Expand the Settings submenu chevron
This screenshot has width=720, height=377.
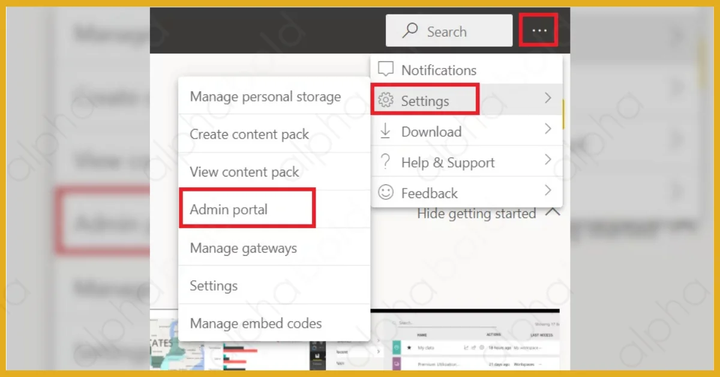(x=547, y=98)
